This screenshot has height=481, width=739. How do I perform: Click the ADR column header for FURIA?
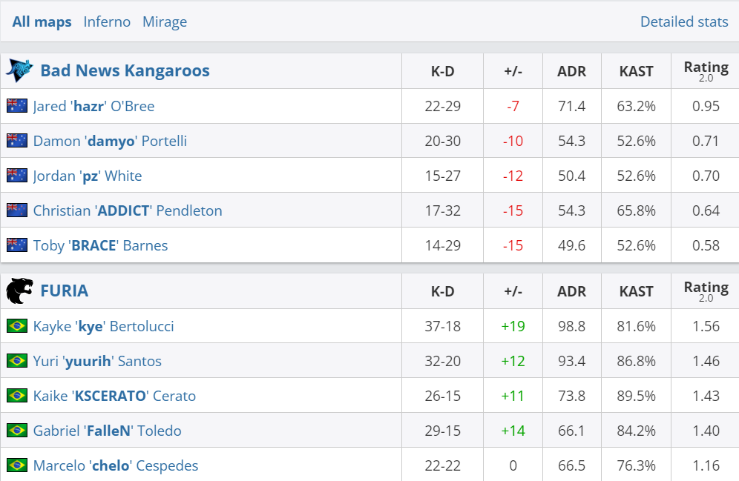tap(571, 291)
